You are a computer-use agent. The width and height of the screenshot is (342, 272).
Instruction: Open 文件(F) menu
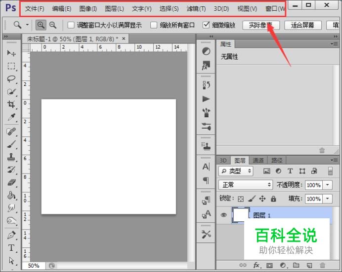coord(35,9)
